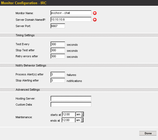Click the 'Timing Settings' section heading
This screenshot has height=140, width=158.
click(x=25, y=35)
